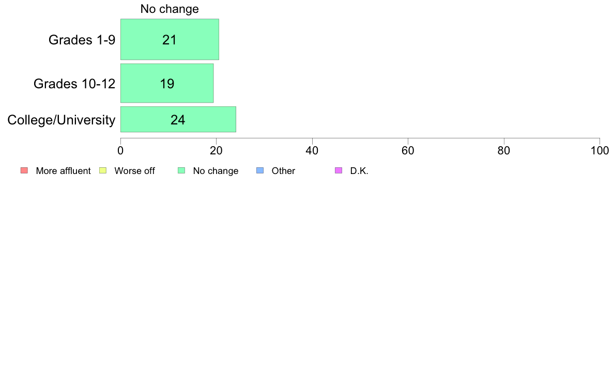Click the red More affluent legend swatch
The height and width of the screenshot is (380, 614).
pos(24,170)
